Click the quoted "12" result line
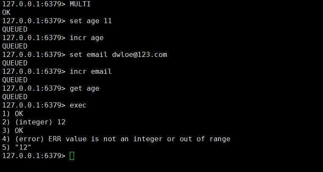The width and height of the screenshot is (323, 172). pos(16,148)
